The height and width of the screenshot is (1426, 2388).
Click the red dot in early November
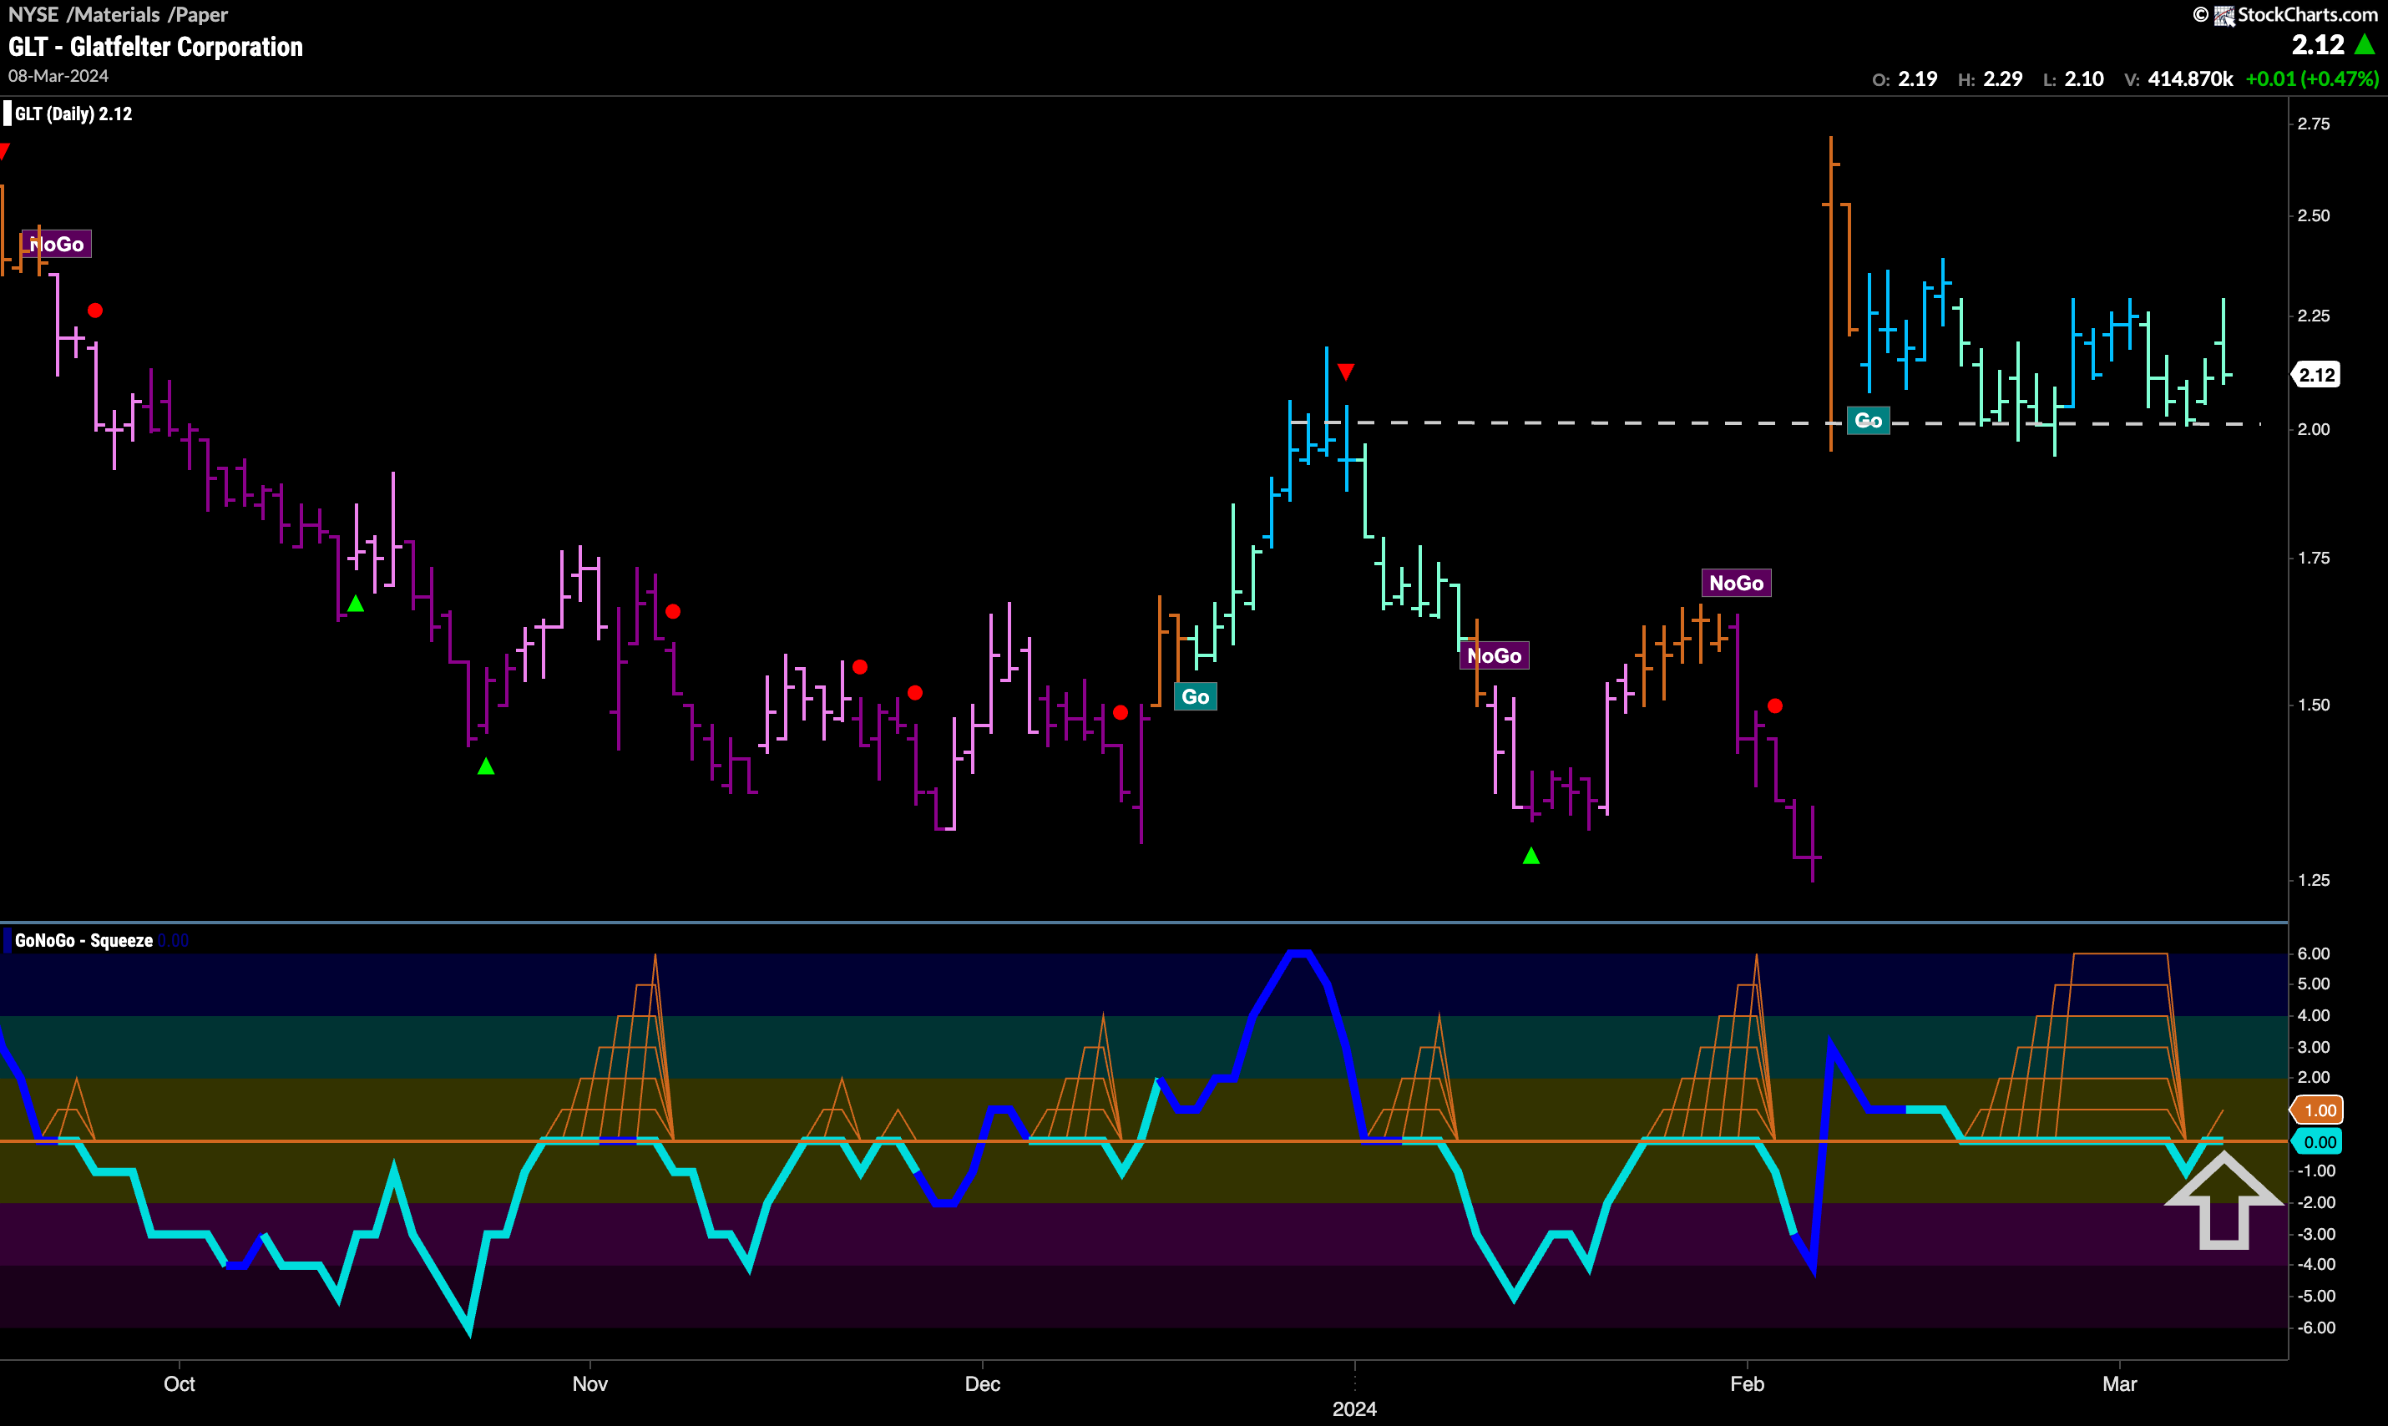[673, 611]
